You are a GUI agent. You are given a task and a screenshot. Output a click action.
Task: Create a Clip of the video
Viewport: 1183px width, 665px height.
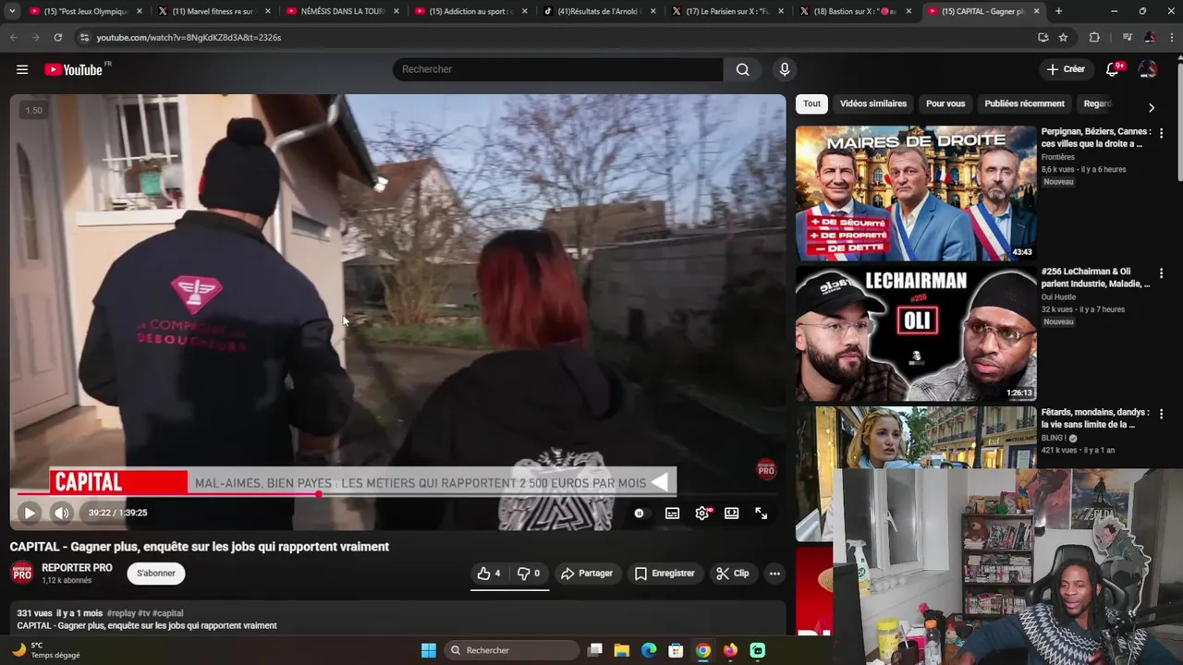click(733, 574)
